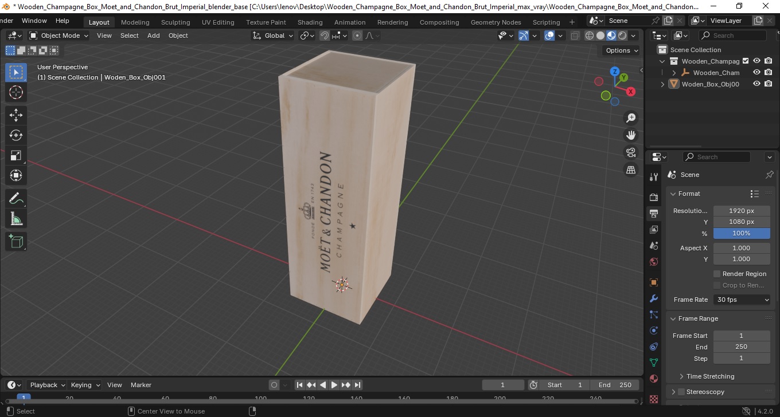Toggle Wooden_Champag collection exclude checkbox
This screenshot has width=780, height=417.
(x=746, y=61)
